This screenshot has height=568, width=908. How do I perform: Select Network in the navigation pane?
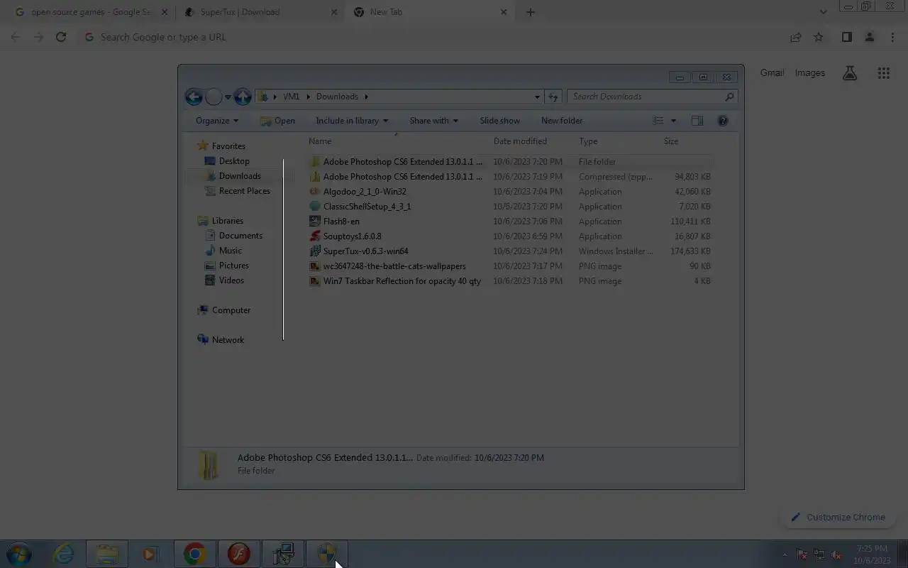pyautogui.click(x=228, y=340)
